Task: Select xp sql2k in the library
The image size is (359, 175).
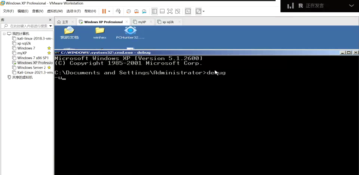Action: tap(24, 43)
